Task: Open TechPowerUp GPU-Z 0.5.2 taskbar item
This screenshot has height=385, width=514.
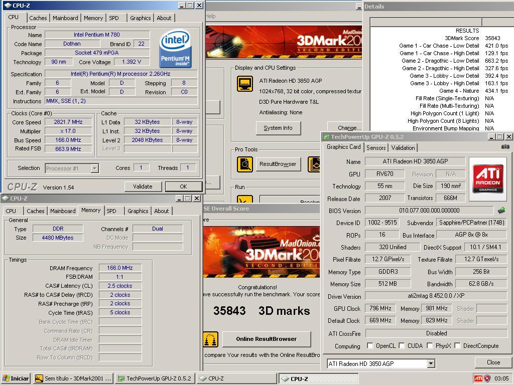Action: point(155,378)
